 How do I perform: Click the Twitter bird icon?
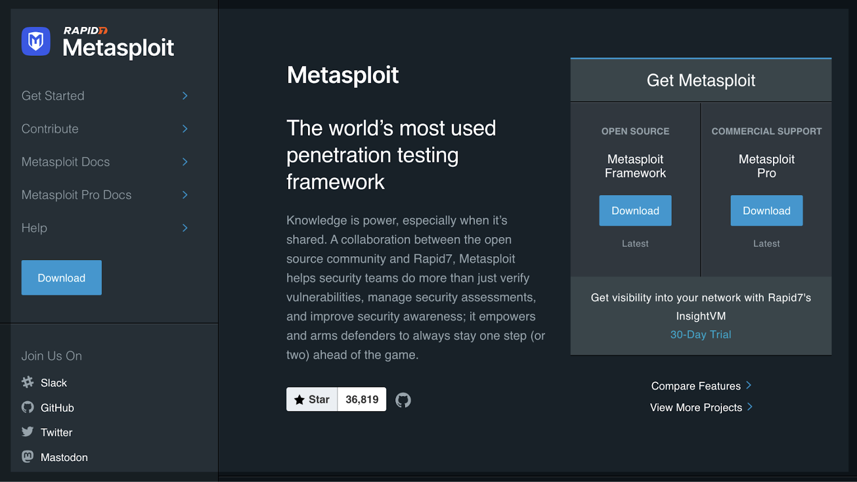(28, 432)
